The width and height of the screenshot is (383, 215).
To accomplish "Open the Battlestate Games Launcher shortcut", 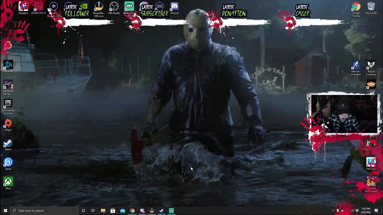I will point(8,87).
